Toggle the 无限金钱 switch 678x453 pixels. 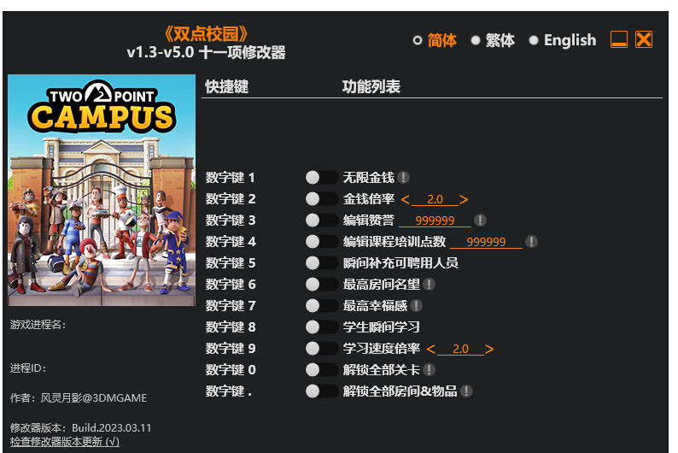click(321, 178)
